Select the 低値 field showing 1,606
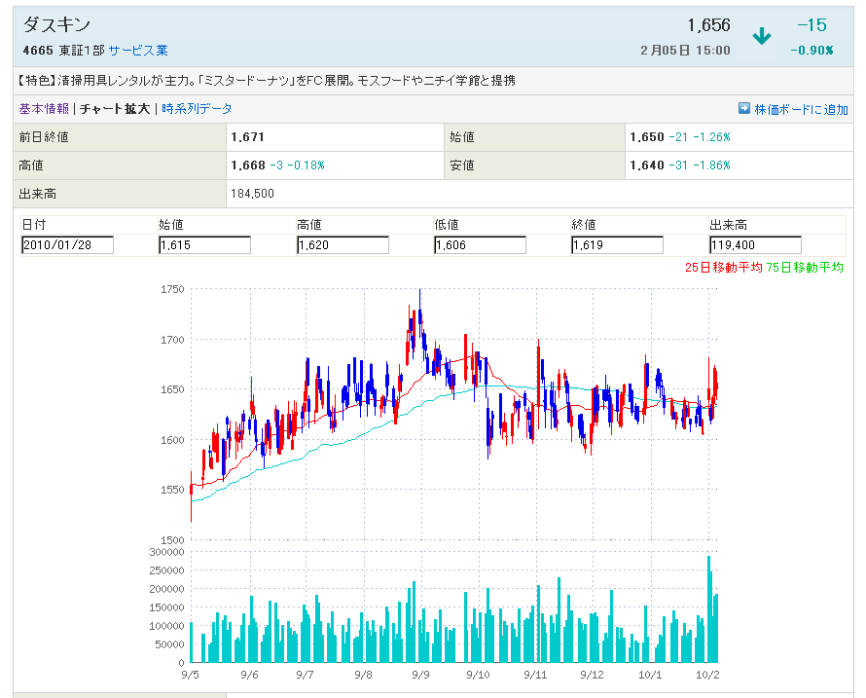 (480, 245)
